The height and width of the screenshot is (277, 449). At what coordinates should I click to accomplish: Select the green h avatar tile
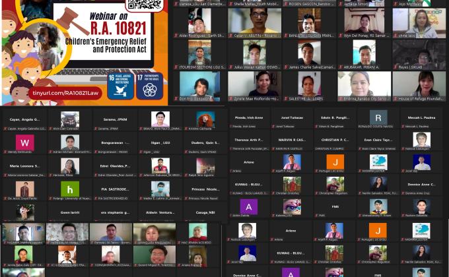click(69, 189)
